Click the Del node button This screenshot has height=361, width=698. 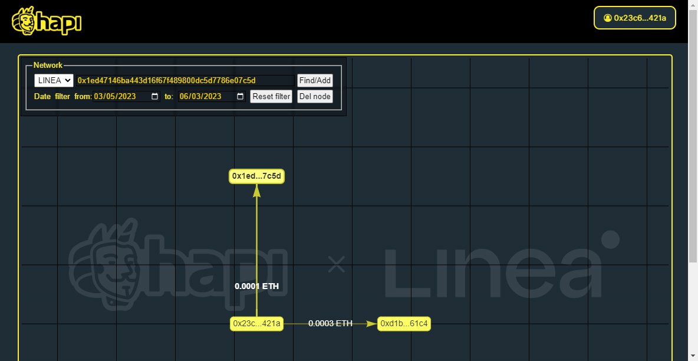click(315, 96)
